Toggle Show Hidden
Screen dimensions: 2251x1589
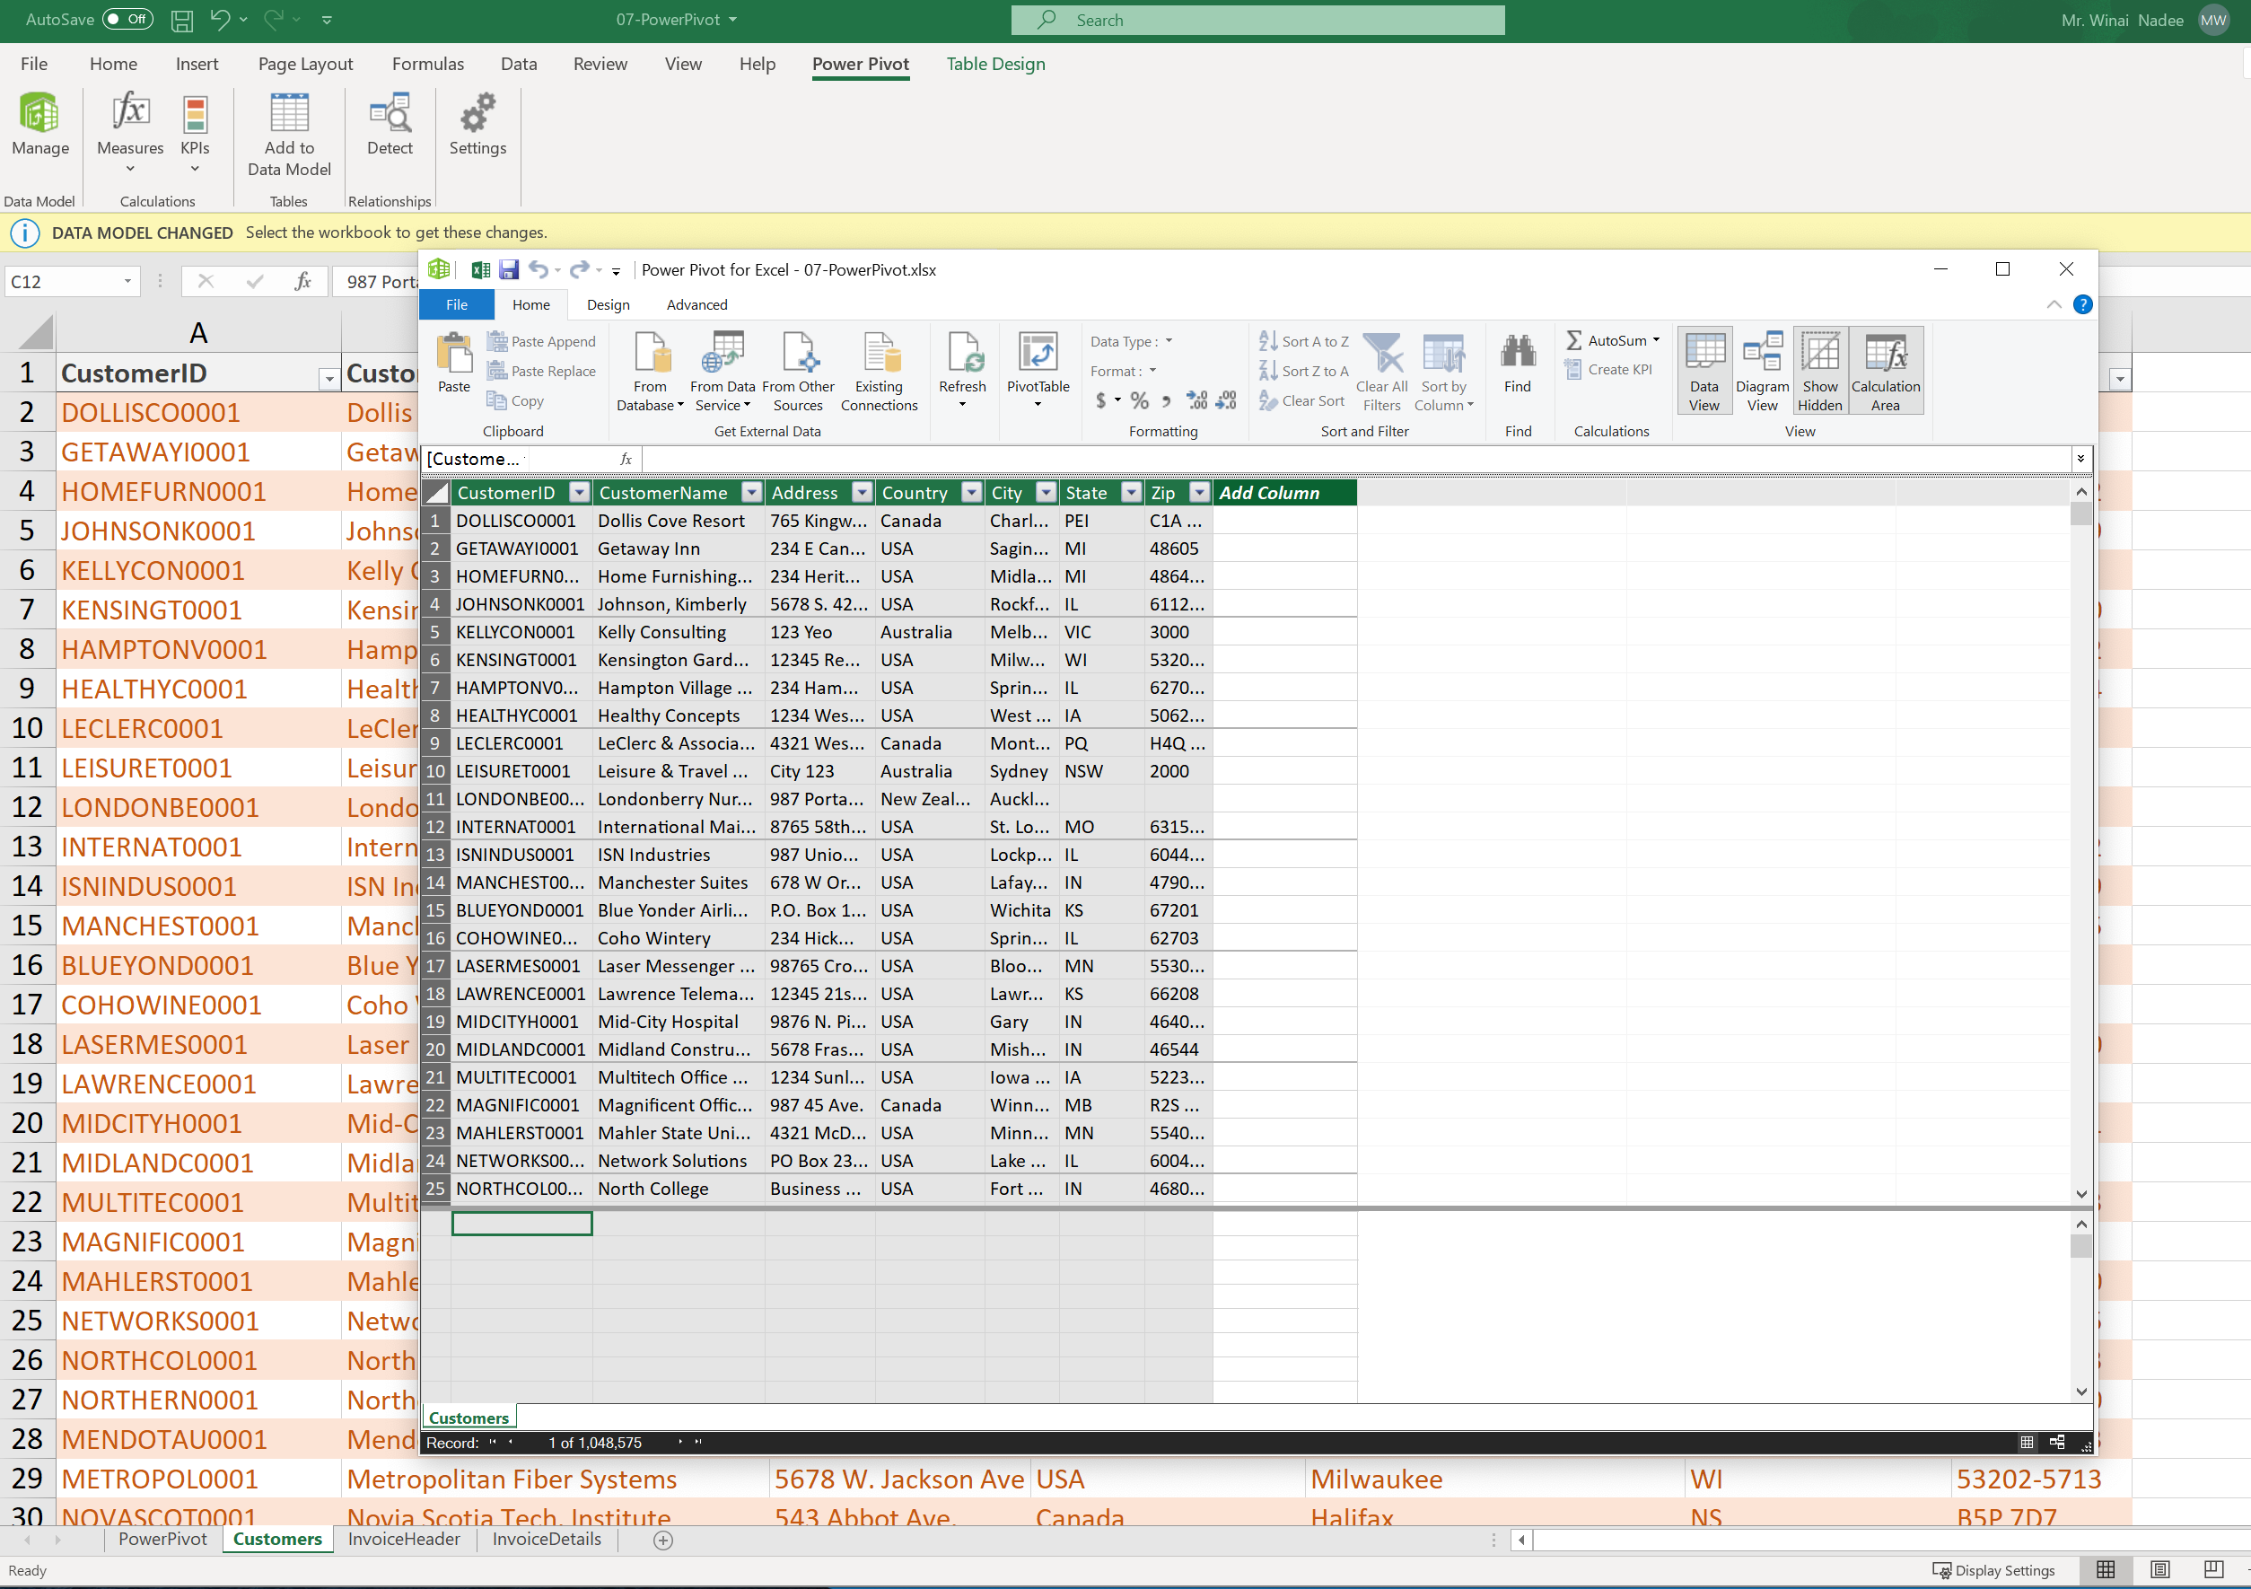pyautogui.click(x=1819, y=370)
